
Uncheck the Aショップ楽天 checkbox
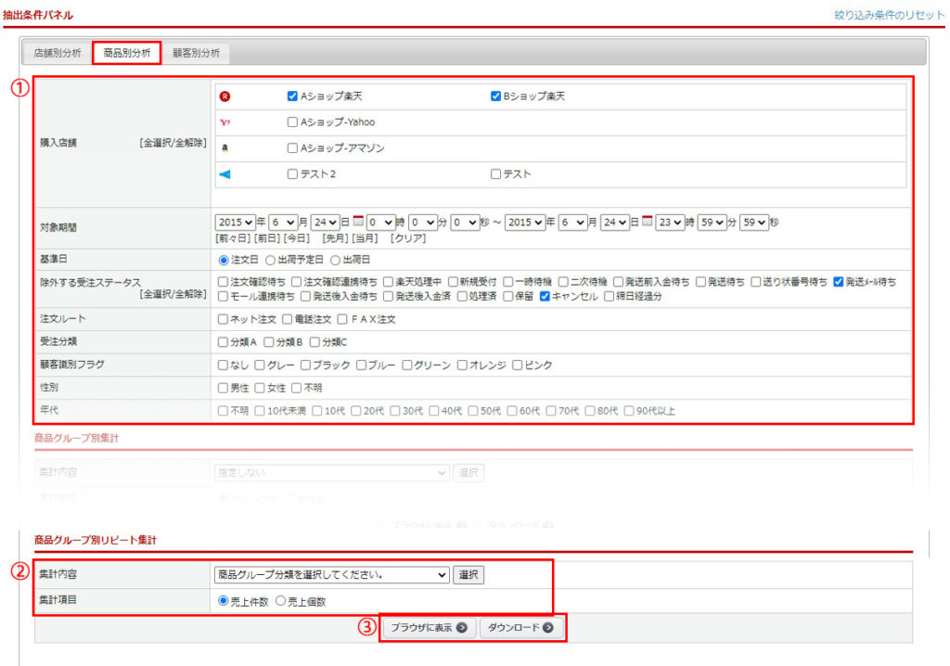pos(292,96)
